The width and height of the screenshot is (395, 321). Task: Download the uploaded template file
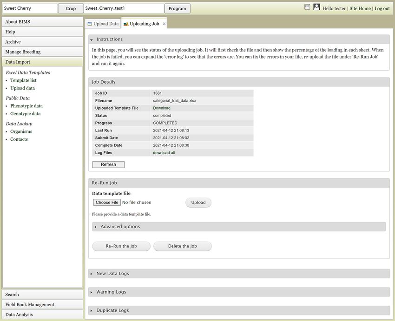pyautogui.click(x=161, y=108)
